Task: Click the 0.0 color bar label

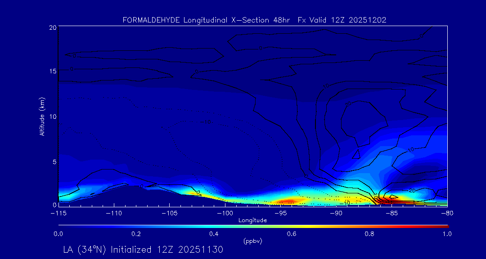Action: click(58, 234)
